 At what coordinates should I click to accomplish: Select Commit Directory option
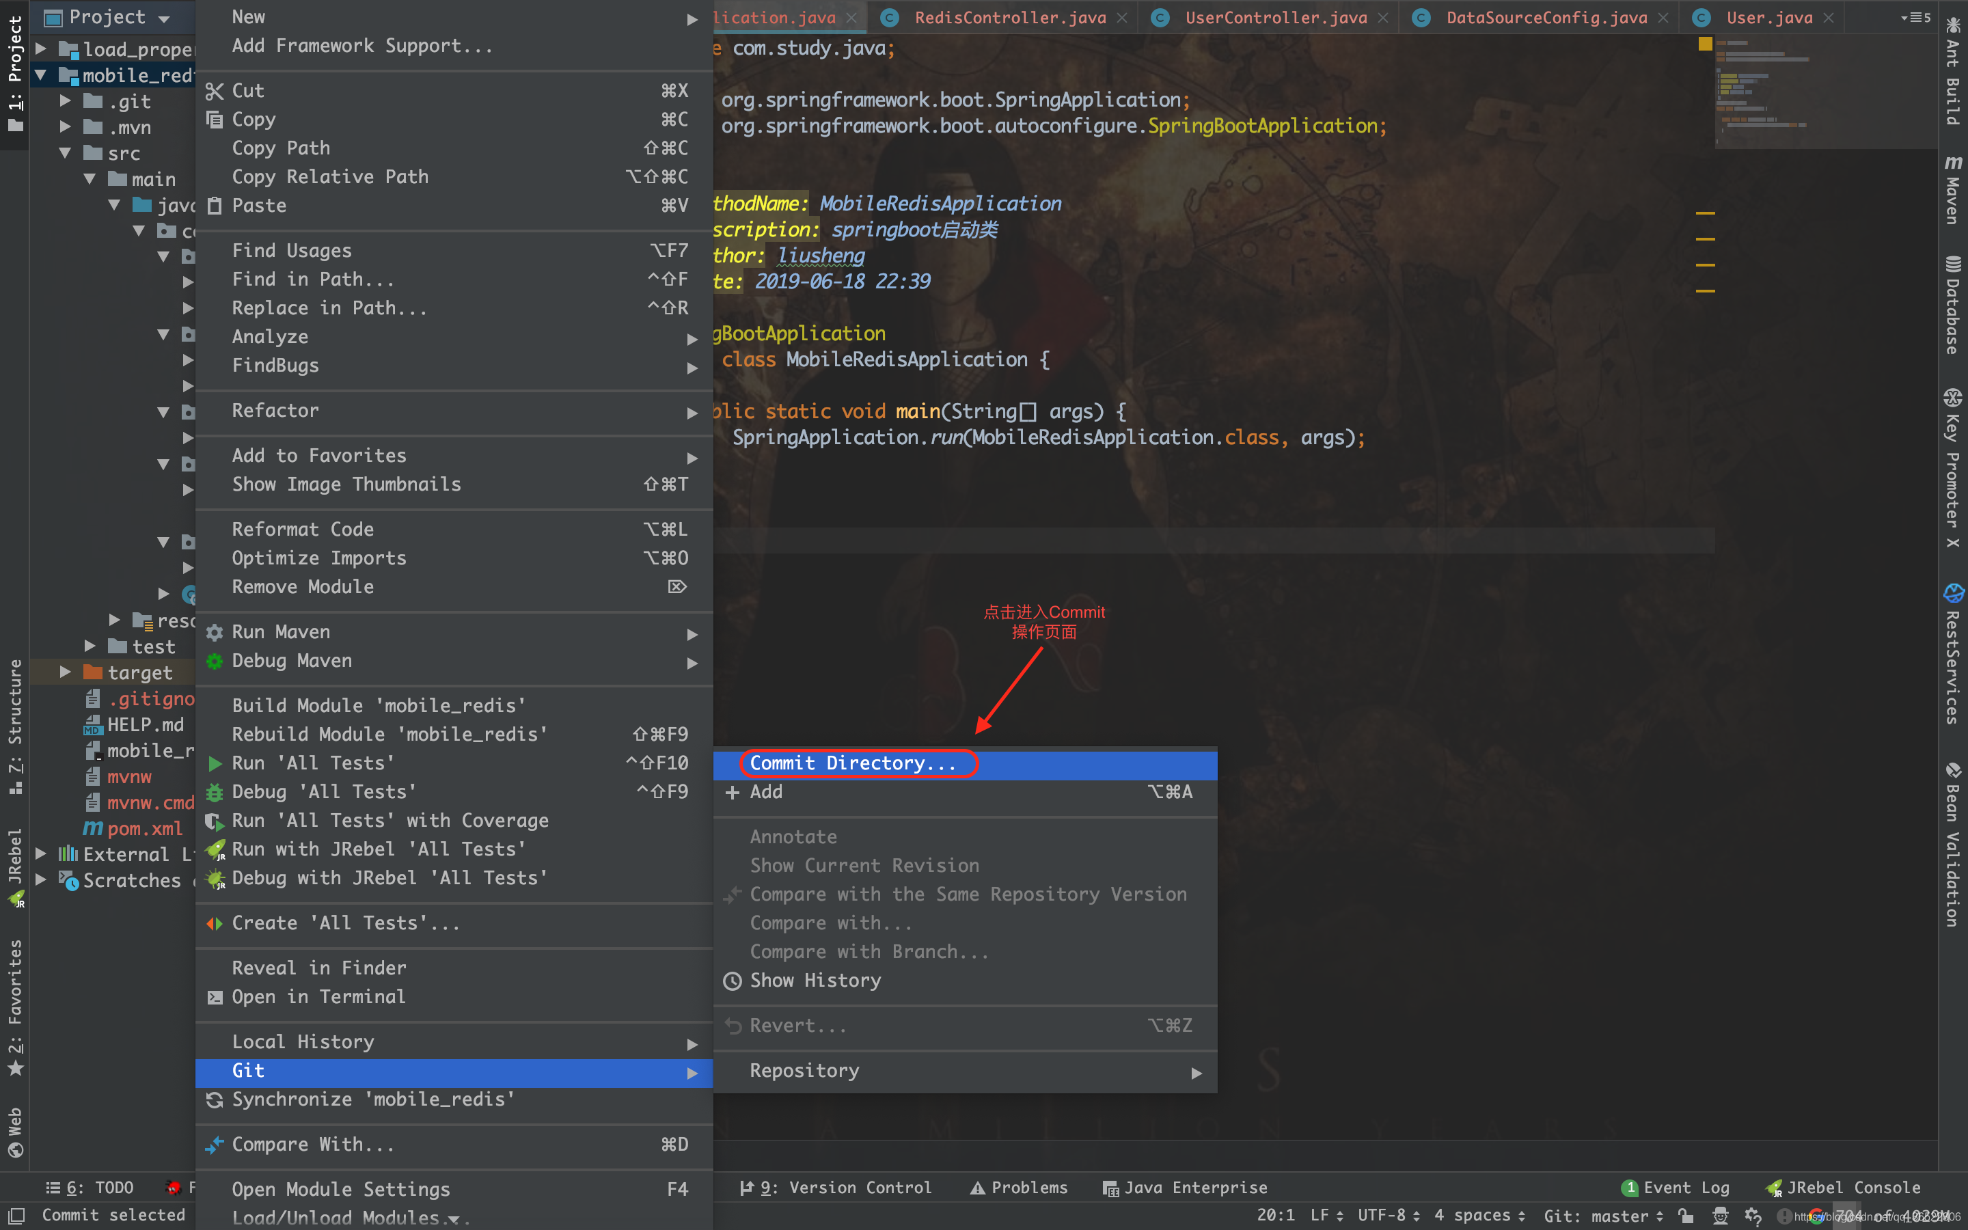point(850,763)
